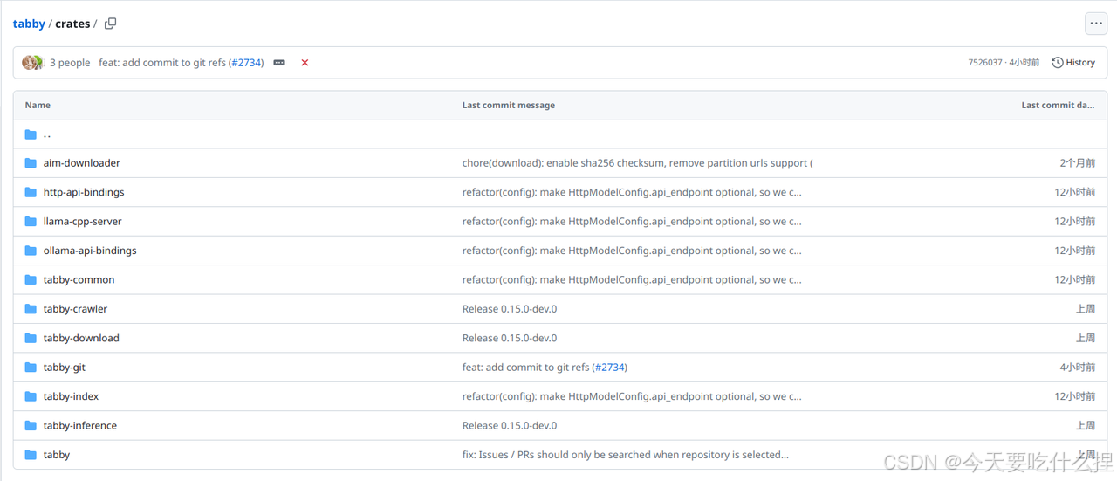
Task: Go to the parent directory folder icon
Action: tap(31, 134)
